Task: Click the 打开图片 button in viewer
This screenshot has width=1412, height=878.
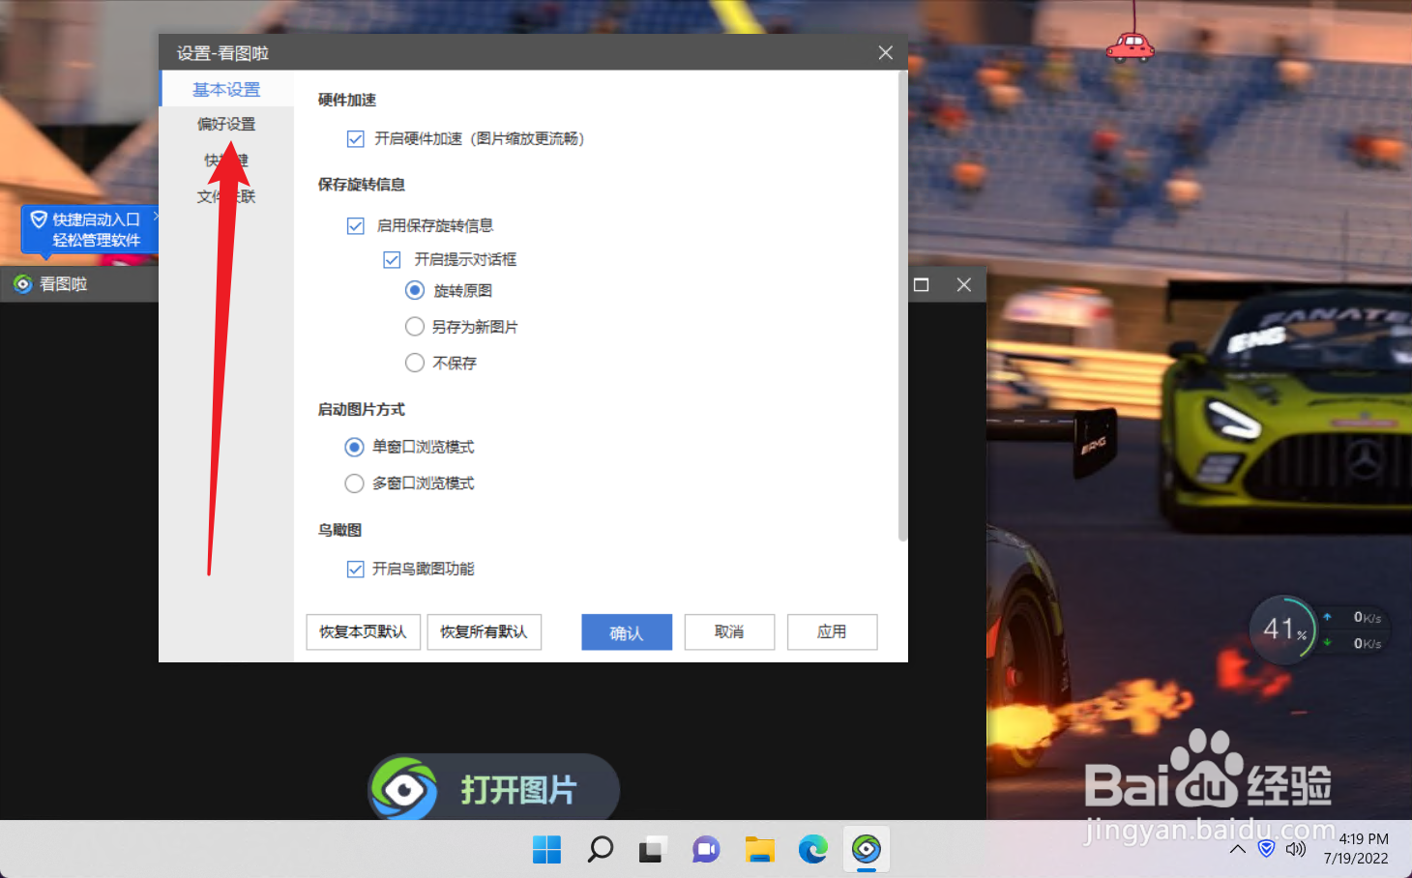Action: pyautogui.click(x=493, y=788)
